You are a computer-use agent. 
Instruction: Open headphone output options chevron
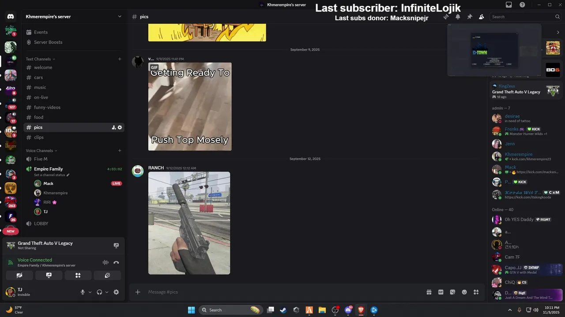[x=107, y=292]
